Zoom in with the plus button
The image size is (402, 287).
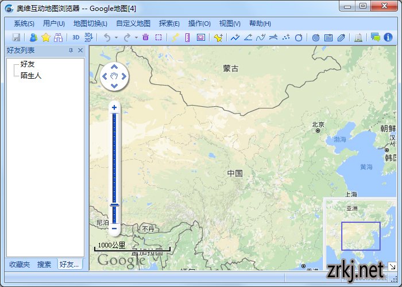pyautogui.click(x=114, y=108)
